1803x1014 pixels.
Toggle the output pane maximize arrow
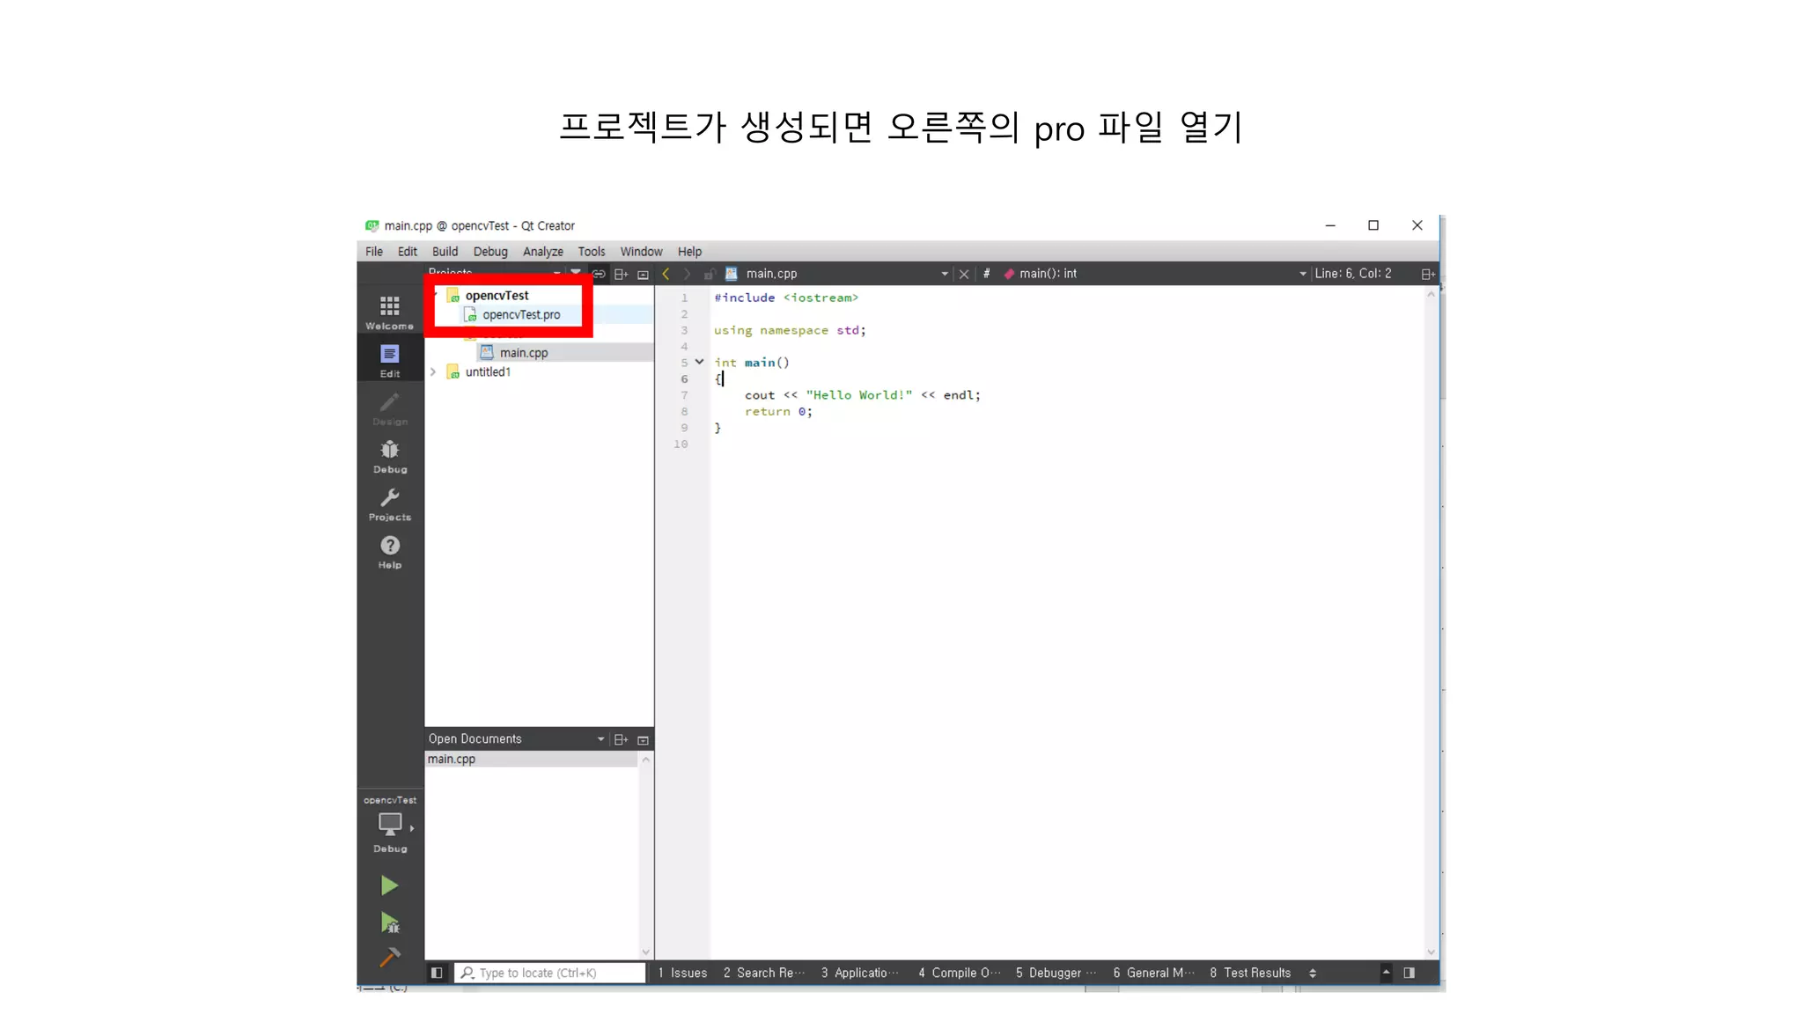[1386, 973]
